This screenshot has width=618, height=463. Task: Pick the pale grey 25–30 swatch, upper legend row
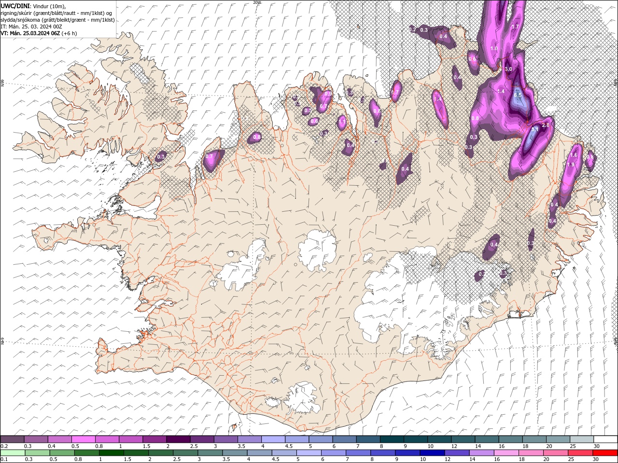pos(582,439)
